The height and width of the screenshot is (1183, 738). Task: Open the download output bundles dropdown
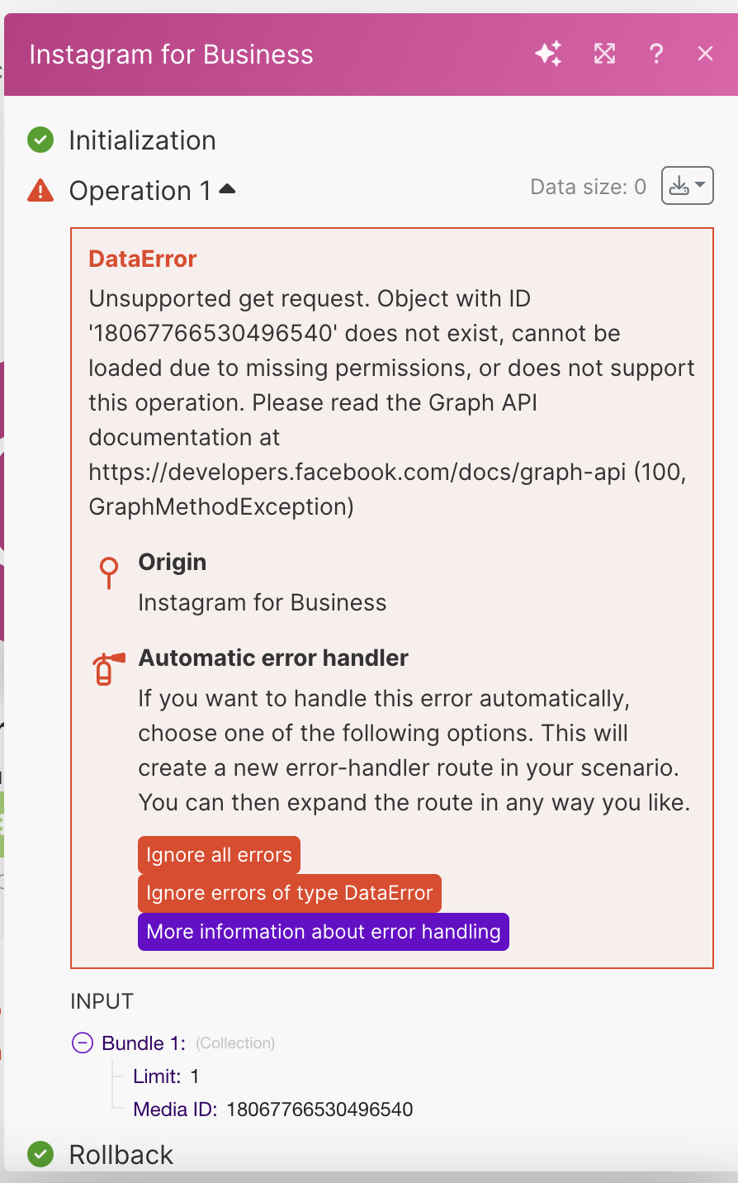(x=687, y=187)
